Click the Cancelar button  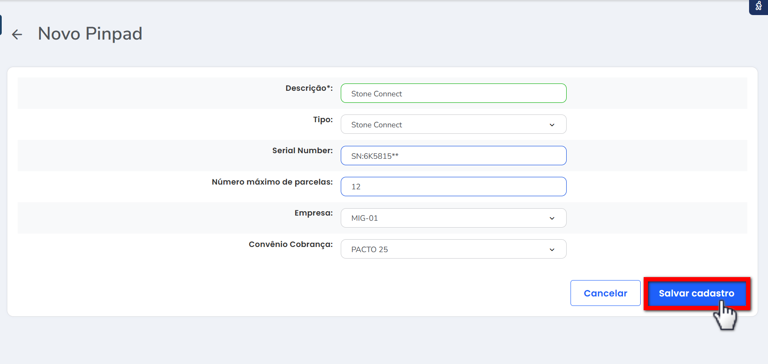(x=605, y=293)
